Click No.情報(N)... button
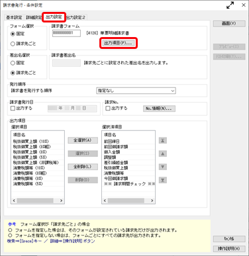Screen dimensions: 249x256 coord(159,108)
